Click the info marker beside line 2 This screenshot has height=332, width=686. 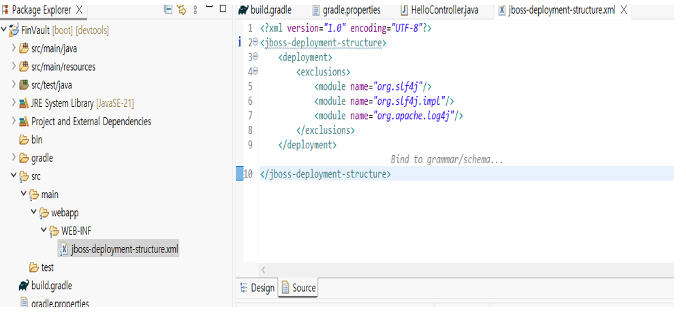coord(239,42)
